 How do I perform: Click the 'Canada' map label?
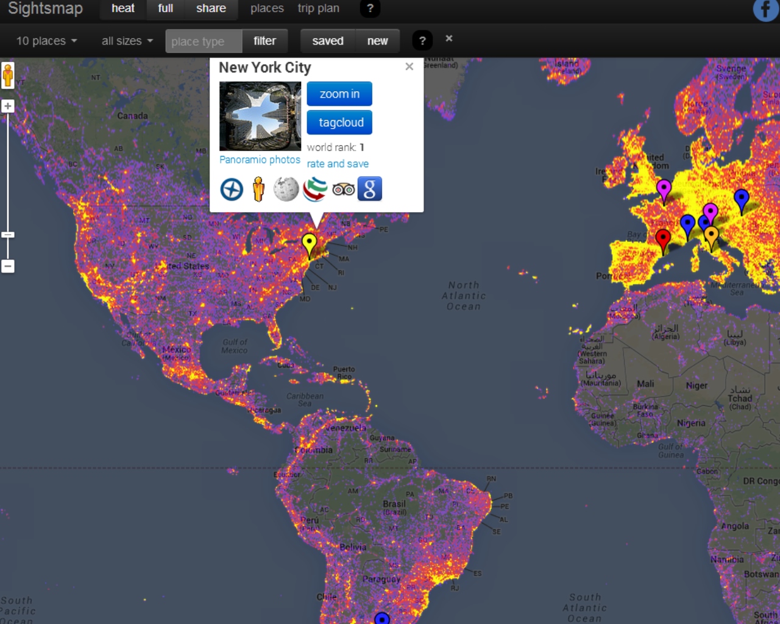click(x=132, y=116)
